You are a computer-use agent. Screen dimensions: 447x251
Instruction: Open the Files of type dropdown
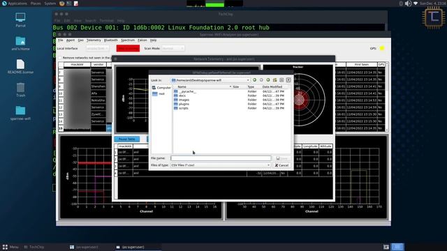click(221, 165)
